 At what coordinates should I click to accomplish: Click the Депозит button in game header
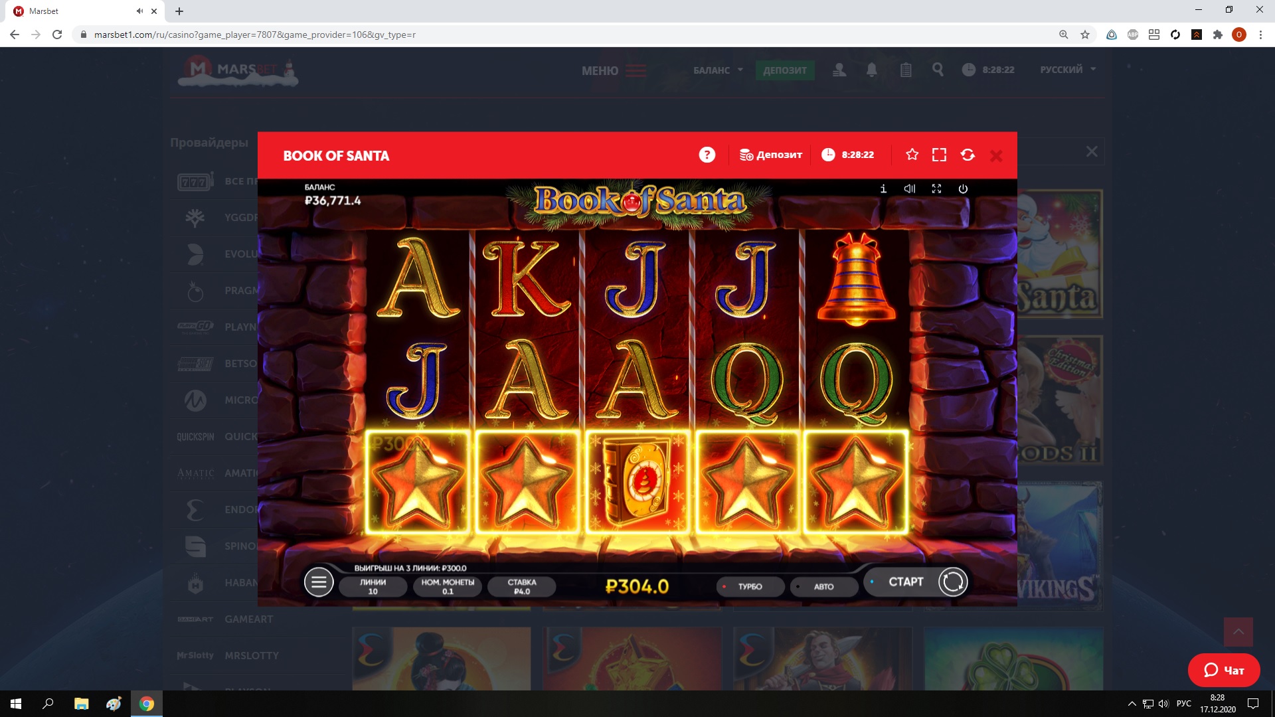pyautogui.click(x=771, y=155)
